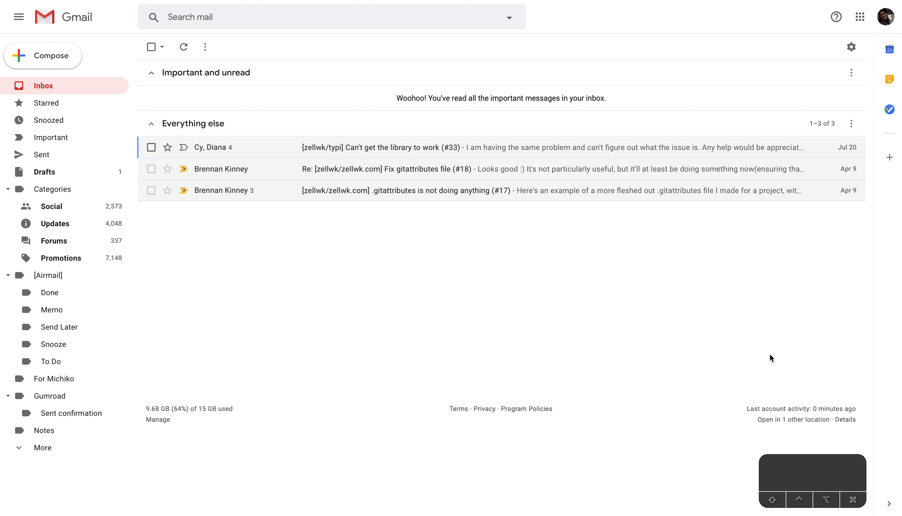Click the Details account activity link
Screen dimensions: 902x516
[x=846, y=419]
